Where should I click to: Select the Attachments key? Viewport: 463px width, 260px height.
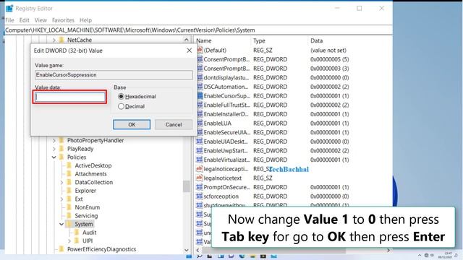click(x=90, y=174)
